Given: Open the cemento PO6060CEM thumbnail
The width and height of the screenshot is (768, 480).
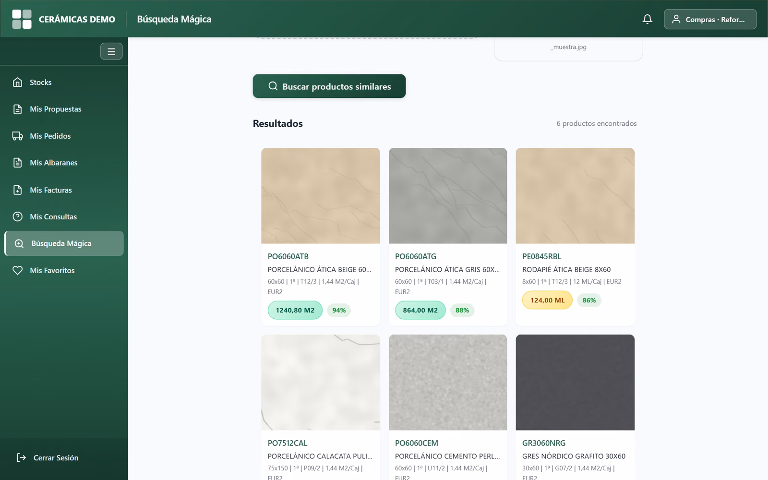Looking at the screenshot, I should pos(448,382).
